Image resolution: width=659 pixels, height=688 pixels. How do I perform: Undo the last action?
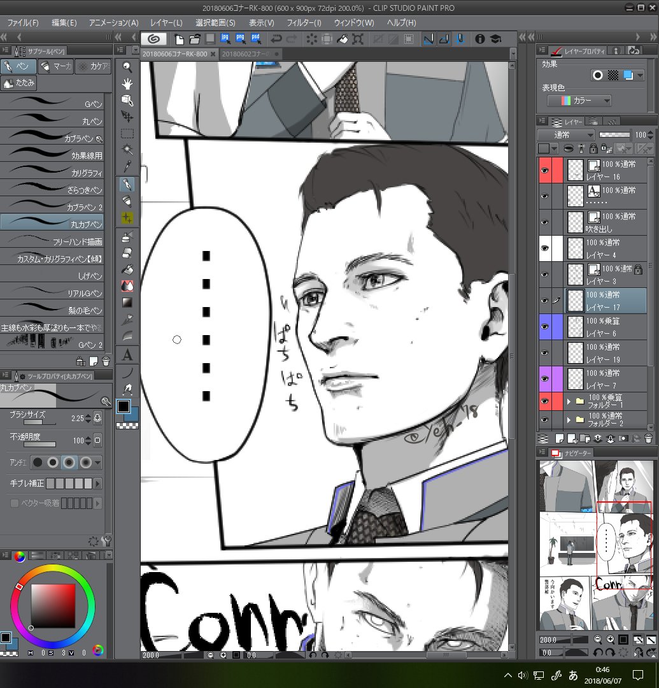click(x=276, y=39)
